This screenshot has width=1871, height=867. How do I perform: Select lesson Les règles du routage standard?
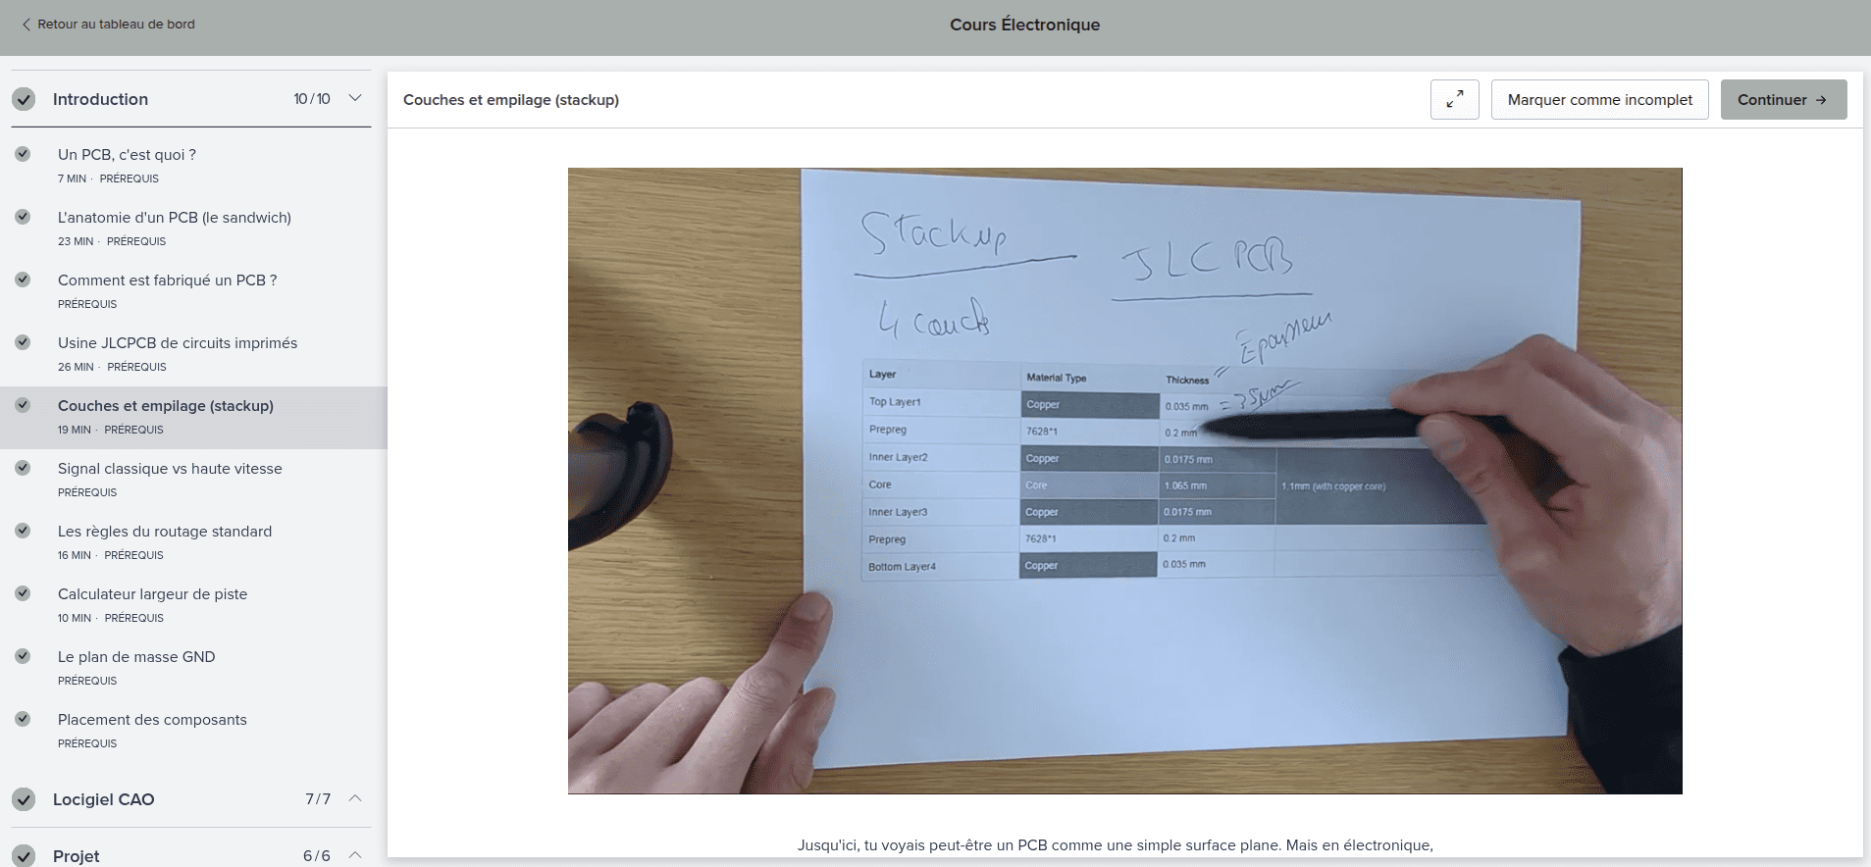click(165, 531)
